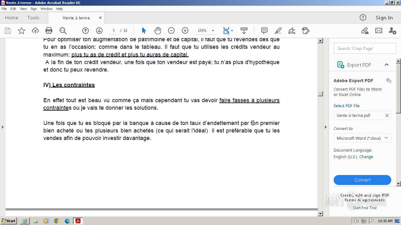The image size is (401, 225).
Task: Expand the left navigation pane arrow
Action: coord(3,127)
